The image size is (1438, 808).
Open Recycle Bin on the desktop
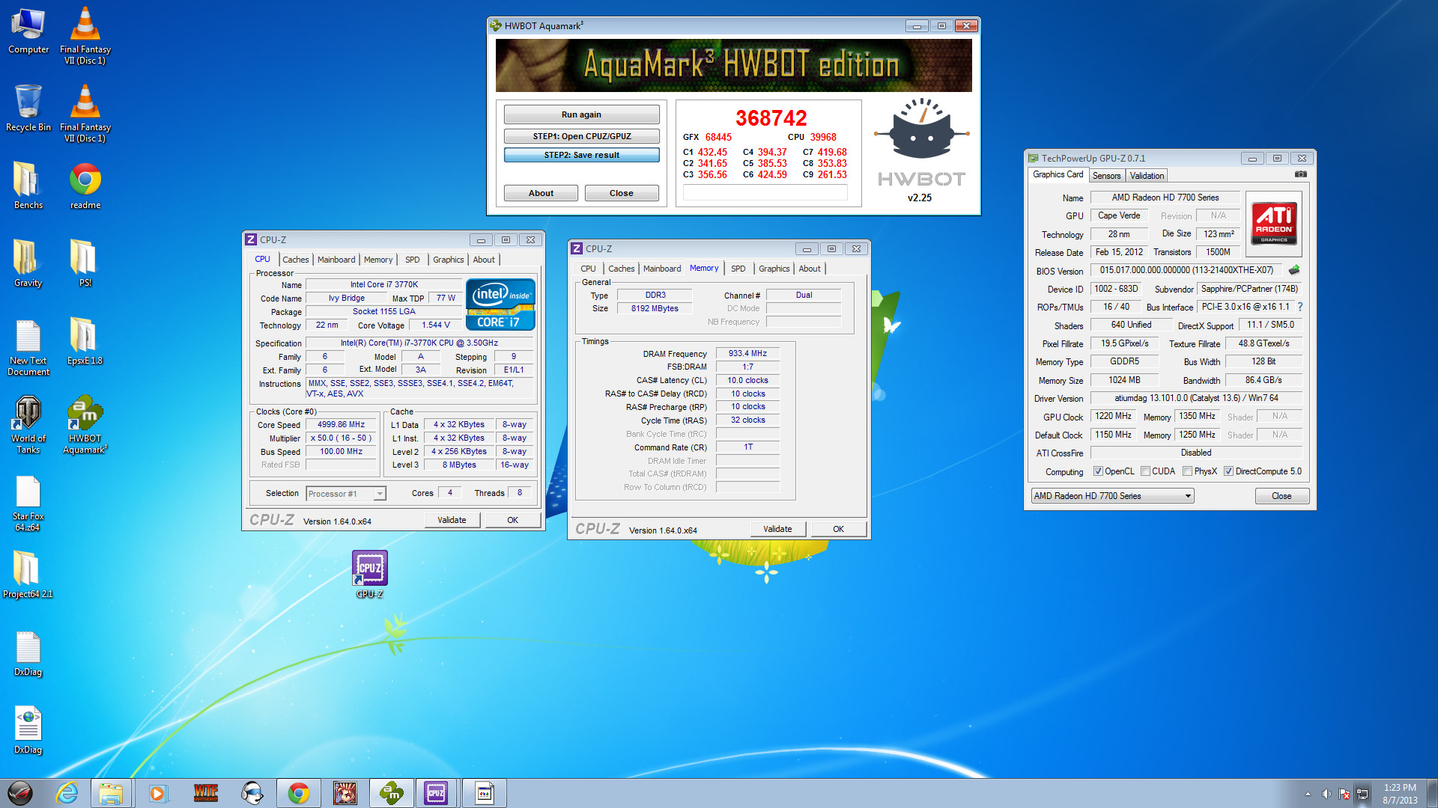[x=28, y=108]
